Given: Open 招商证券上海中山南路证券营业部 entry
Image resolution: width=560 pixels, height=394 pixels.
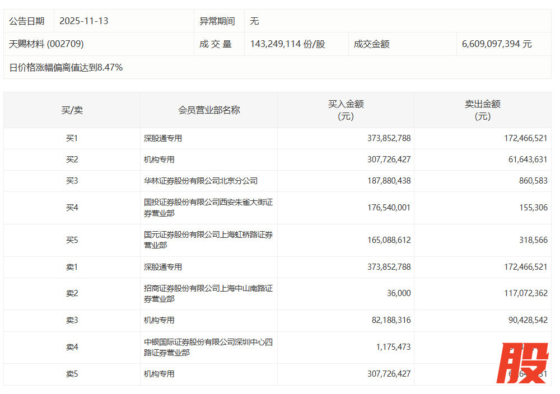Looking at the screenshot, I should pyautogui.click(x=208, y=294).
